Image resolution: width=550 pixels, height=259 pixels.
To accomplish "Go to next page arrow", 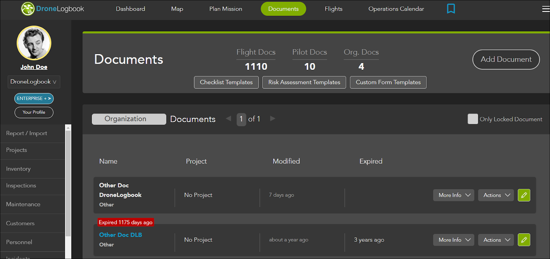I will (273, 119).
